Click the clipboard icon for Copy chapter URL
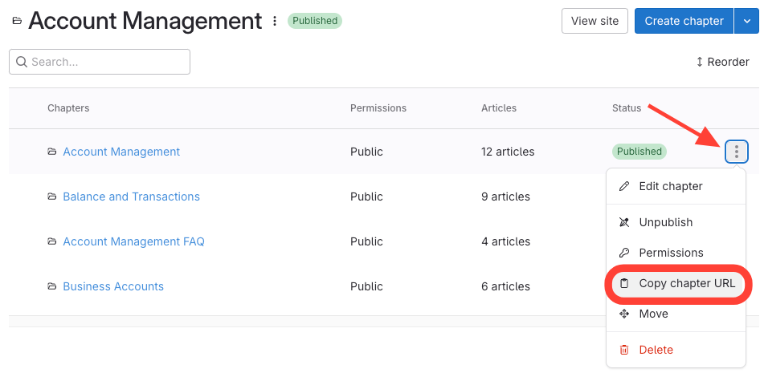760x377 pixels. coord(624,283)
